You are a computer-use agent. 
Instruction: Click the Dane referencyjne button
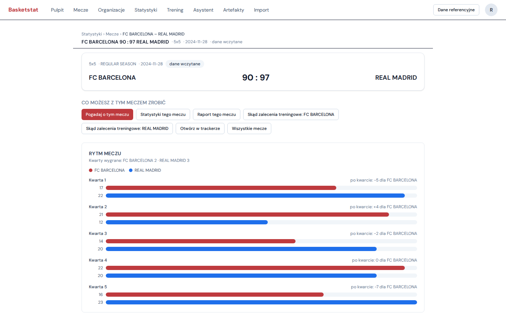point(456,10)
